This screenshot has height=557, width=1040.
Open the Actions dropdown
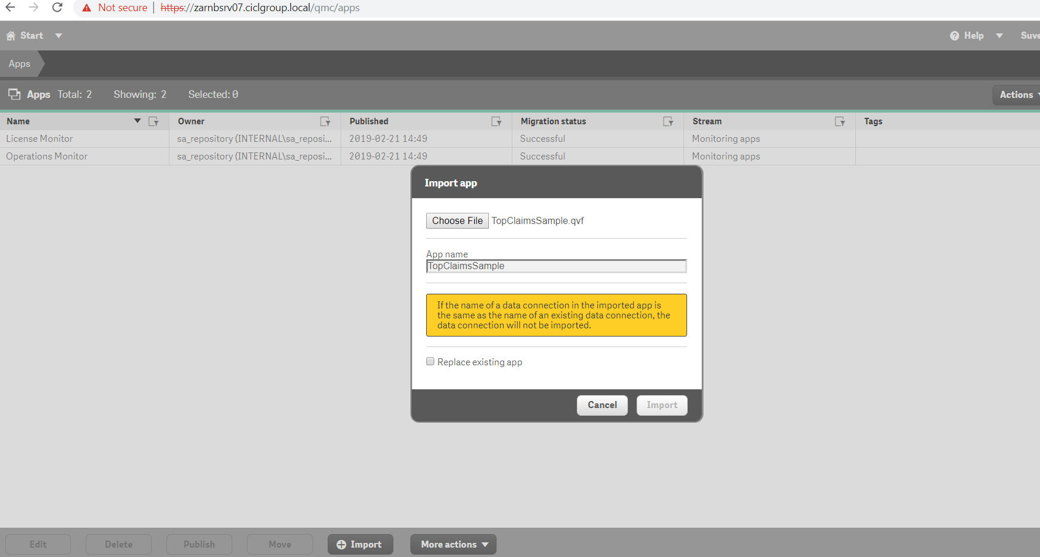[x=1017, y=95]
